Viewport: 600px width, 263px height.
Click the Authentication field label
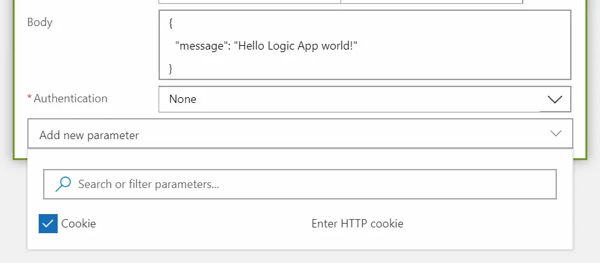click(x=70, y=98)
